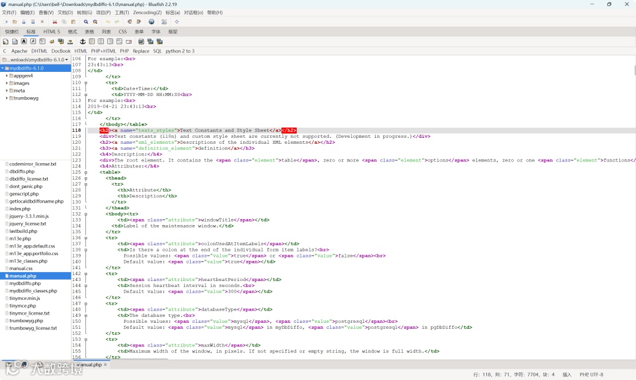Switch to the 快捷栏 toolbar tab
Viewport: 636px width, 380px height.
click(12, 32)
